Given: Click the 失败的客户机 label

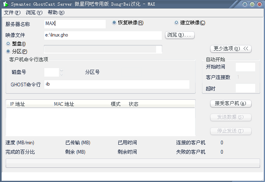Looking at the screenshot, I should tap(191, 152).
